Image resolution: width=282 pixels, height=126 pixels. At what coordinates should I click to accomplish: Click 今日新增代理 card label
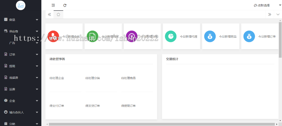point(189,37)
